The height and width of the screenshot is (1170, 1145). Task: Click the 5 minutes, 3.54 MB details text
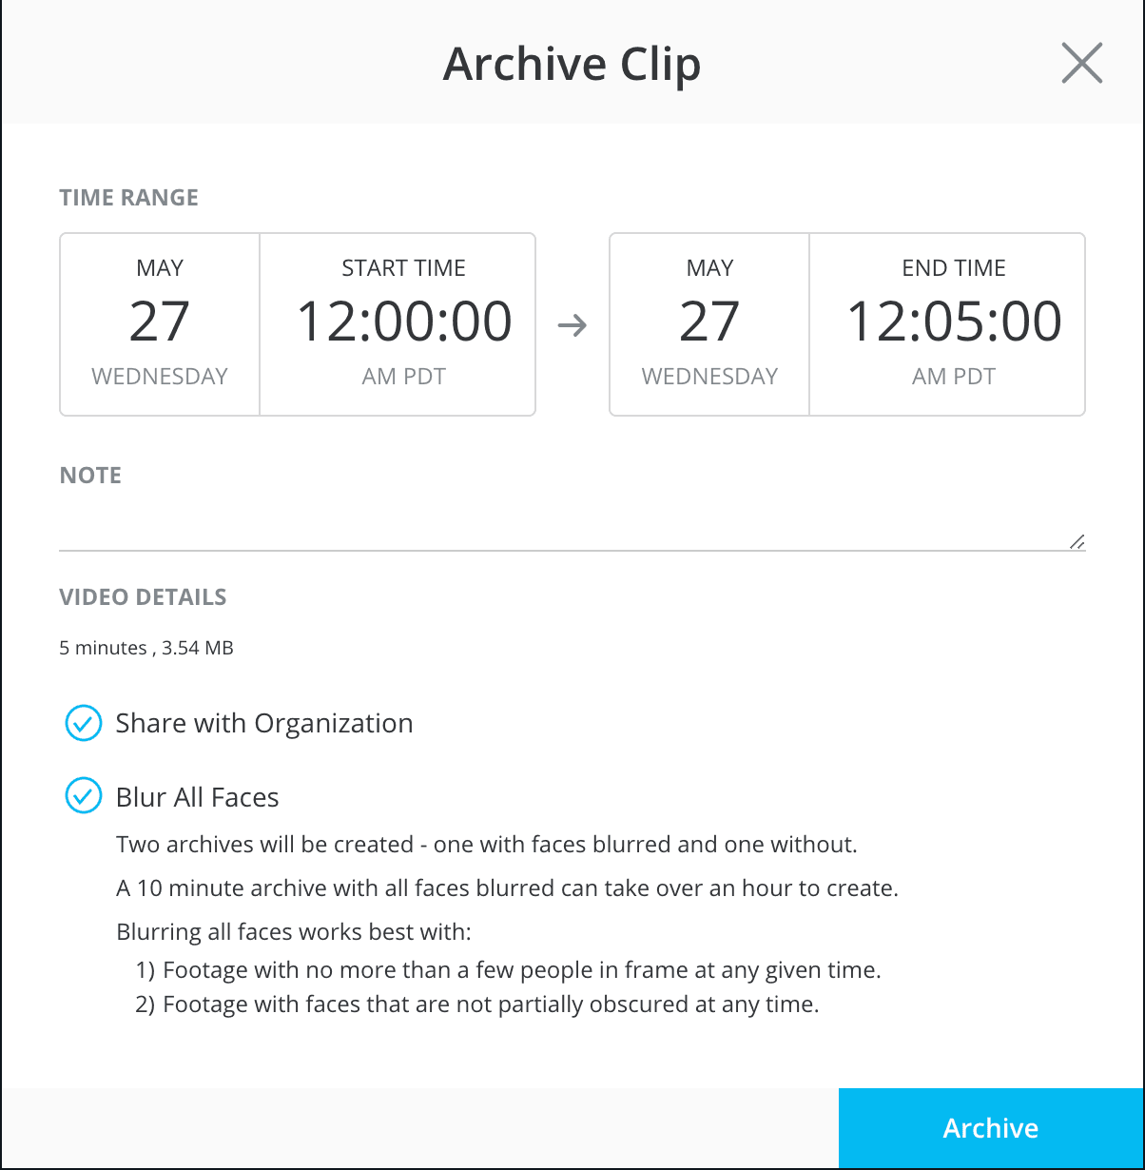click(146, 649)
